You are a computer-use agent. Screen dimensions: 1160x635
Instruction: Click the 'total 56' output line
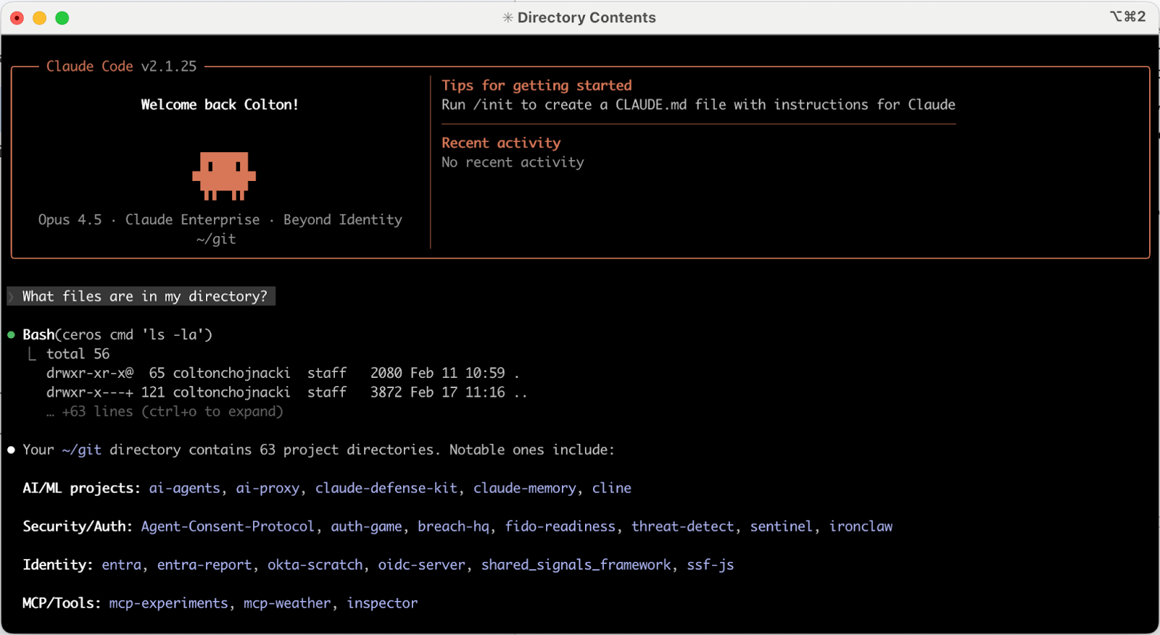pyautogui.click(x=78, y=354)
